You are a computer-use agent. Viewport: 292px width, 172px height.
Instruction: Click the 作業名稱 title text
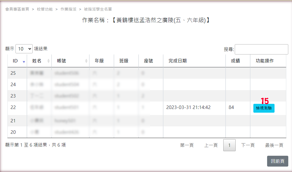tap(146, 20)
